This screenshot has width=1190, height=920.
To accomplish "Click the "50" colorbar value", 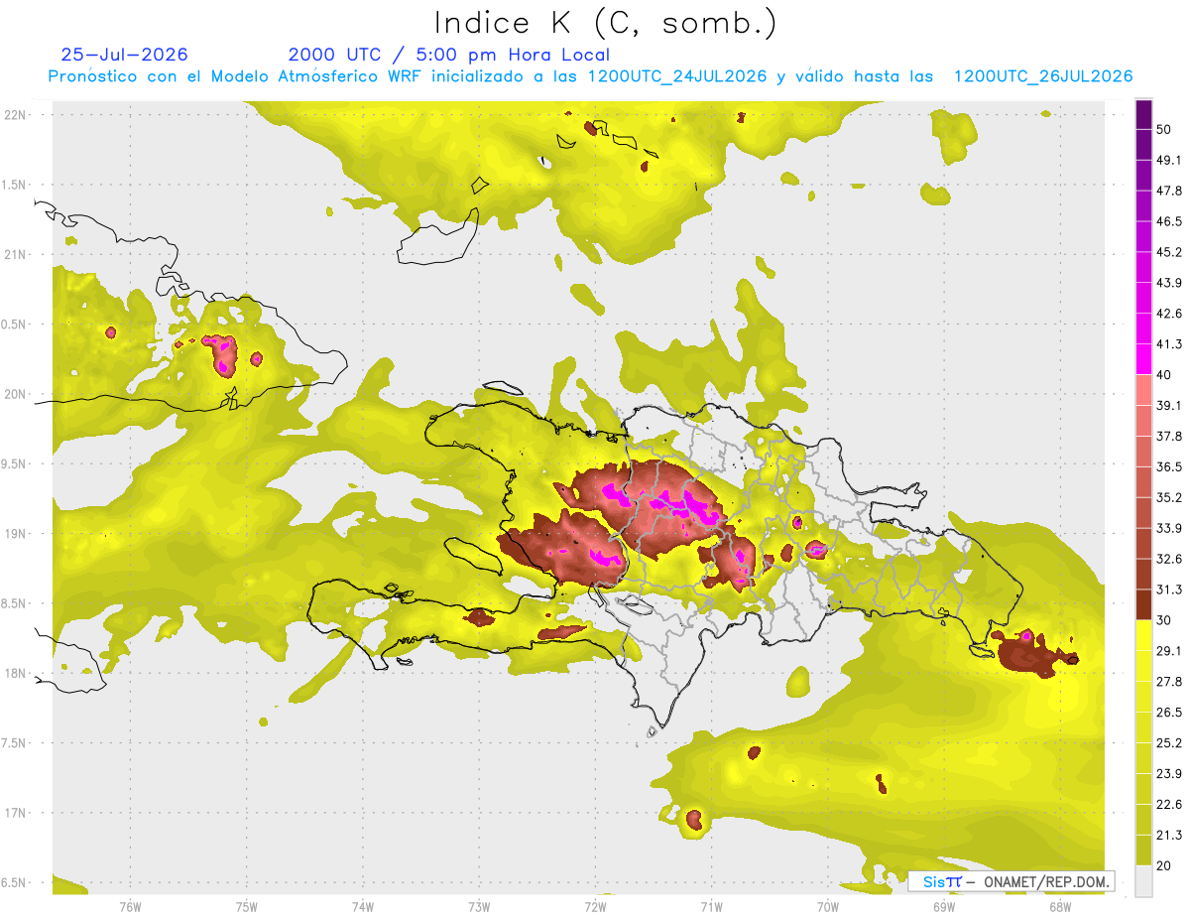I will coord(1166,130).
